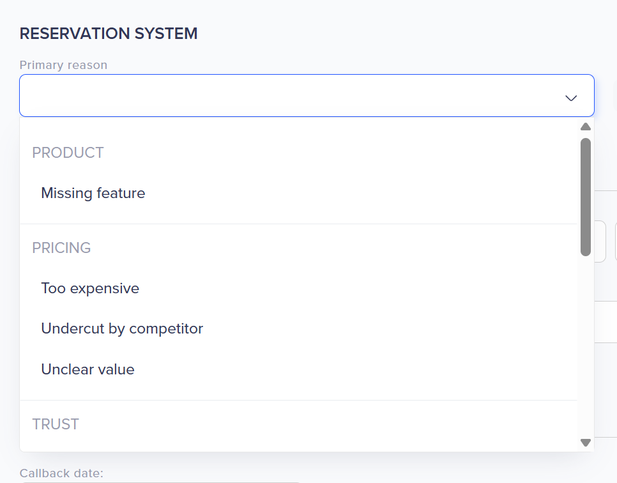
Task: Focus the empty Primary reason combo box
Action: tap(287, 96)
